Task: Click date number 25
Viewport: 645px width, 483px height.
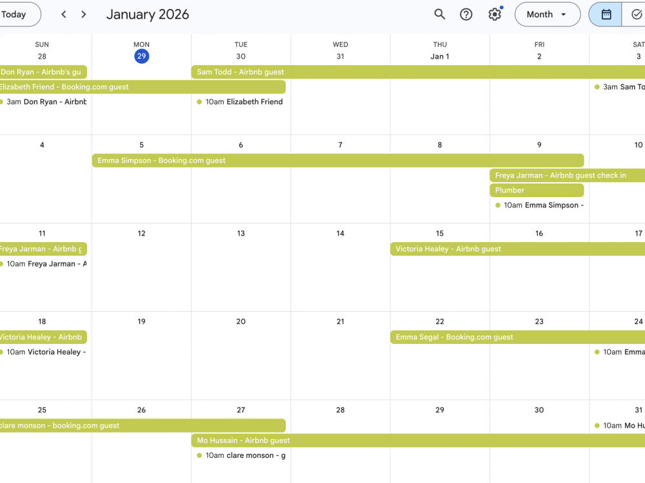Action: point(42,410)
